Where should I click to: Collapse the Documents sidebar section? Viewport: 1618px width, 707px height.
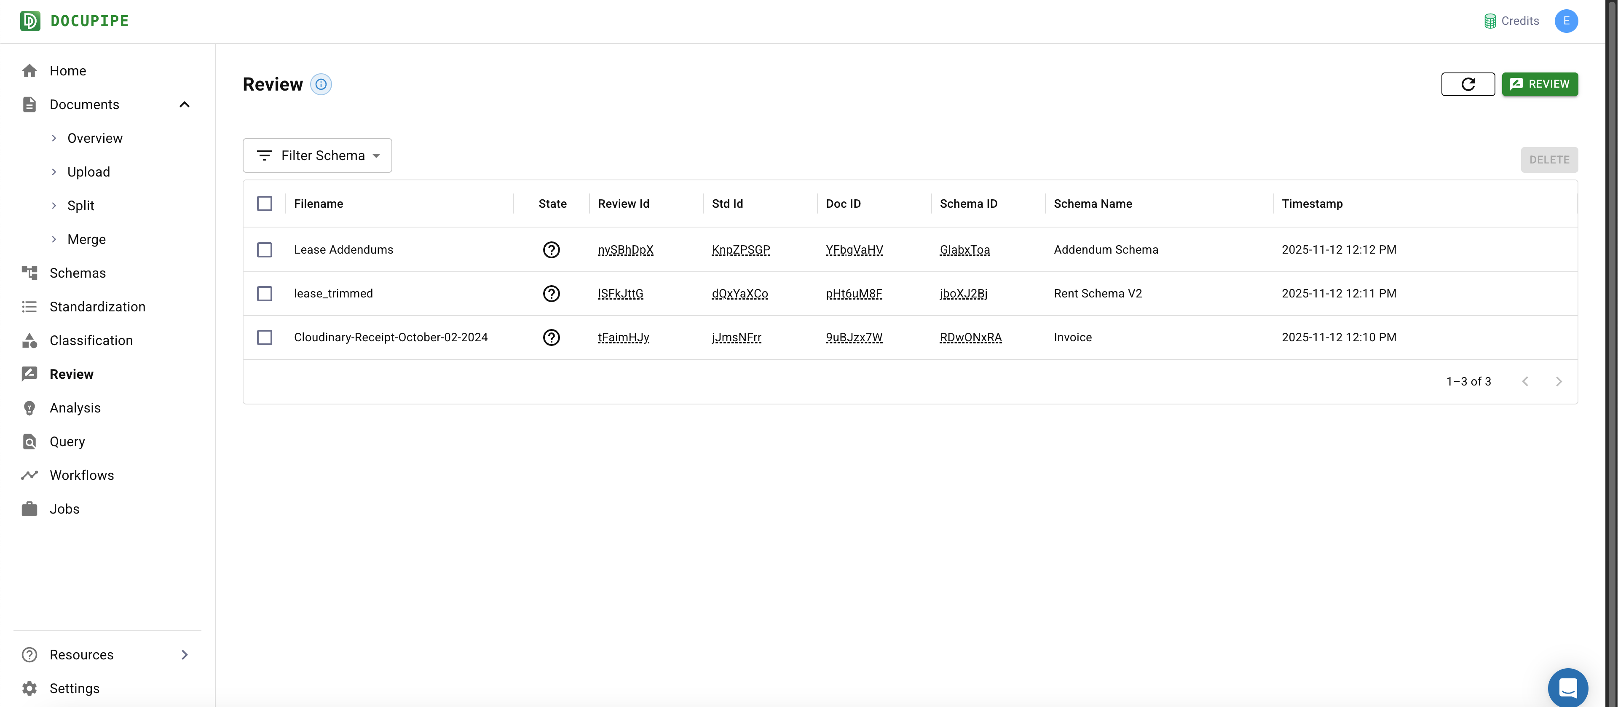pyautogui.click(x=184, y=105)
